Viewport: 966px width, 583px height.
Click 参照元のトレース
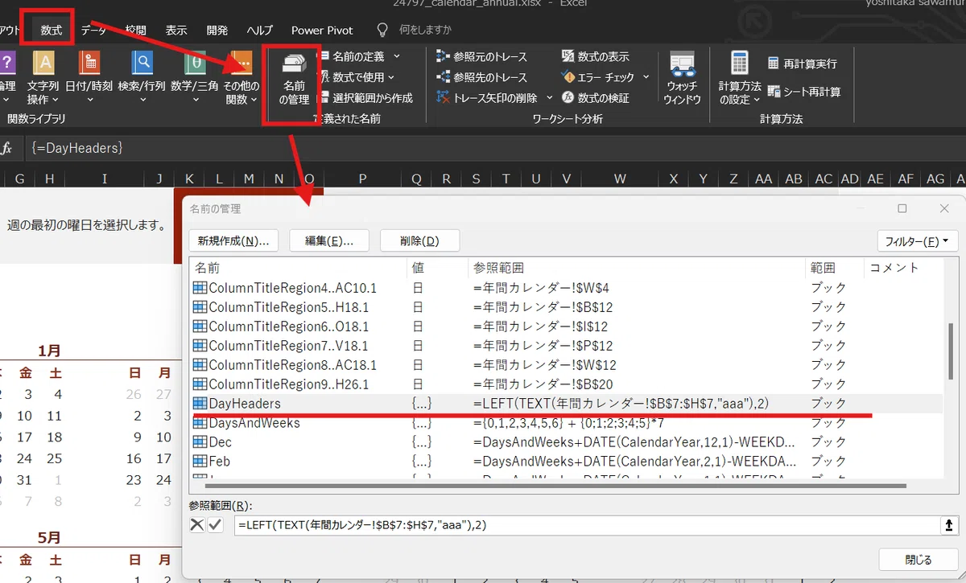click(481, 57)
